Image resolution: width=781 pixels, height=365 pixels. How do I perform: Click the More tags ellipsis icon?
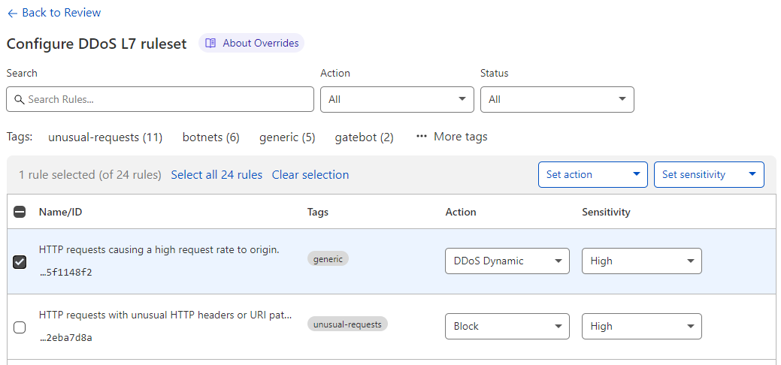coord(422,137)
